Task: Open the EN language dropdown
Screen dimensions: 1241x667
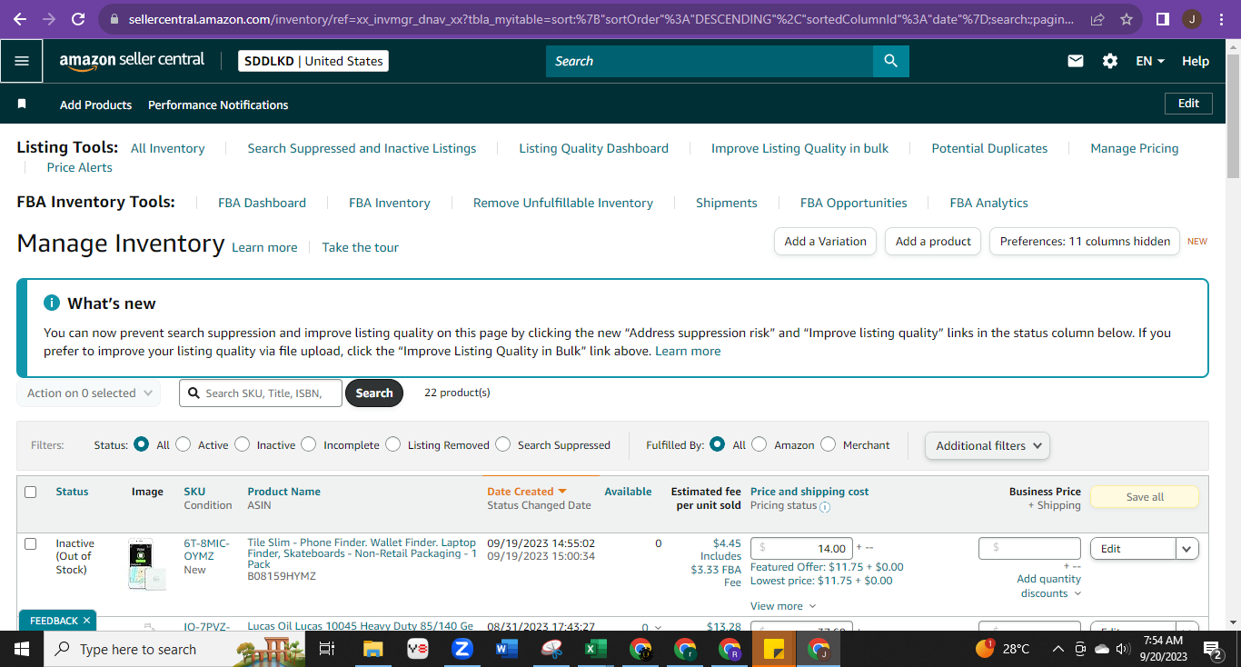Action: pos(1150,61)
